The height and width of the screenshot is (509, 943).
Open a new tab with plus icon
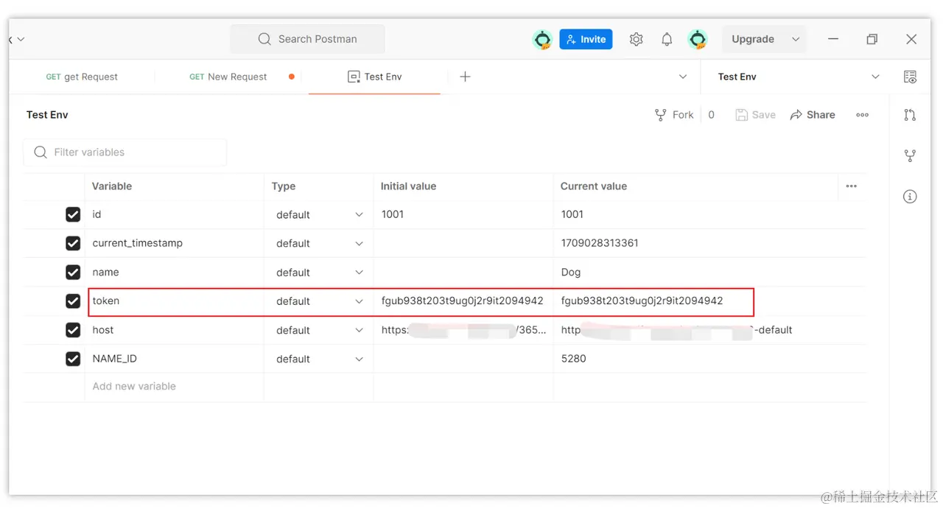[x=465, y=77]
